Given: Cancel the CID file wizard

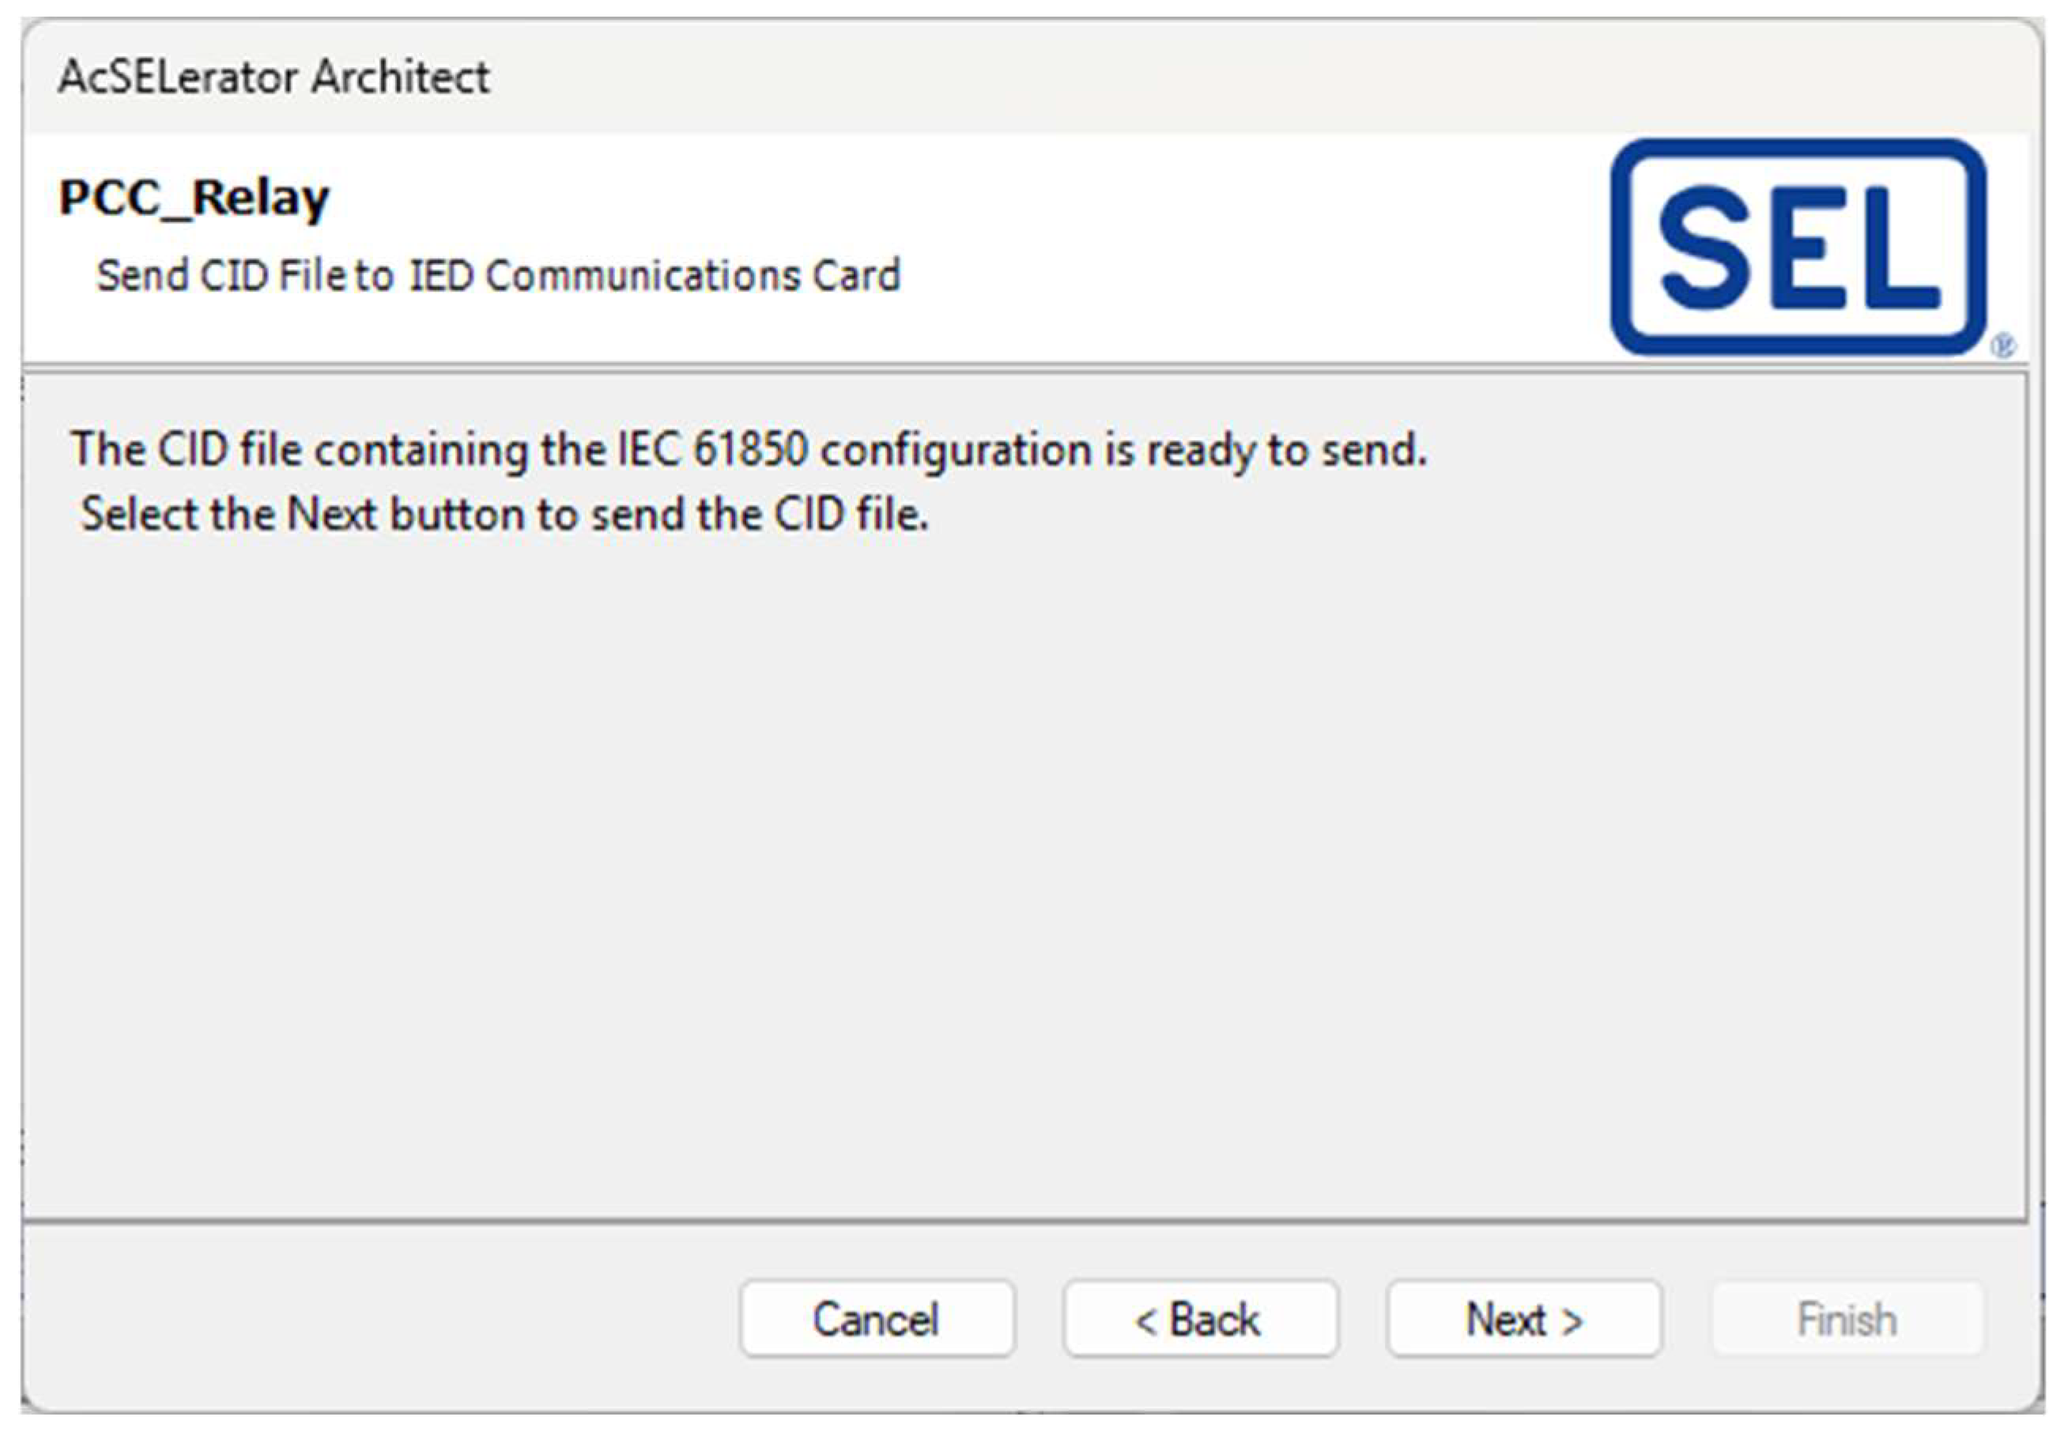Looking at the screenshot, I should point(877,1319).
